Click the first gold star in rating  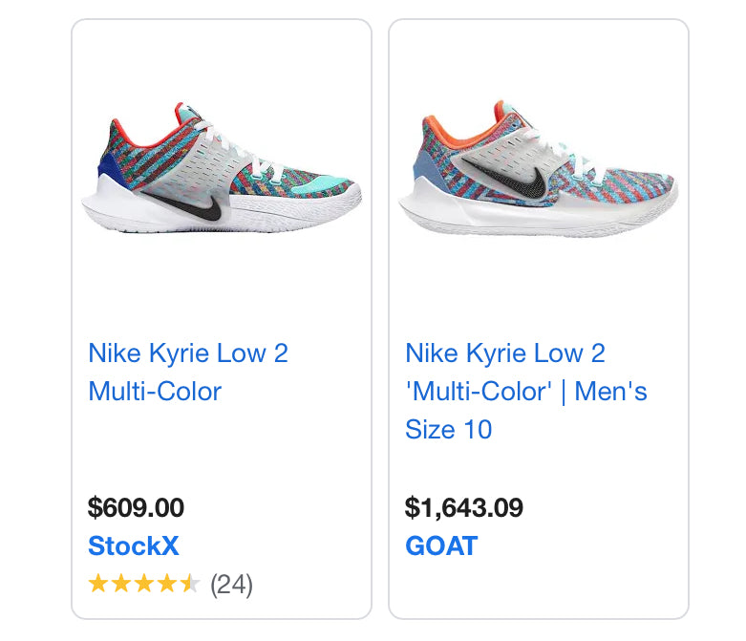pyautogui.click(x=97, y=584)
